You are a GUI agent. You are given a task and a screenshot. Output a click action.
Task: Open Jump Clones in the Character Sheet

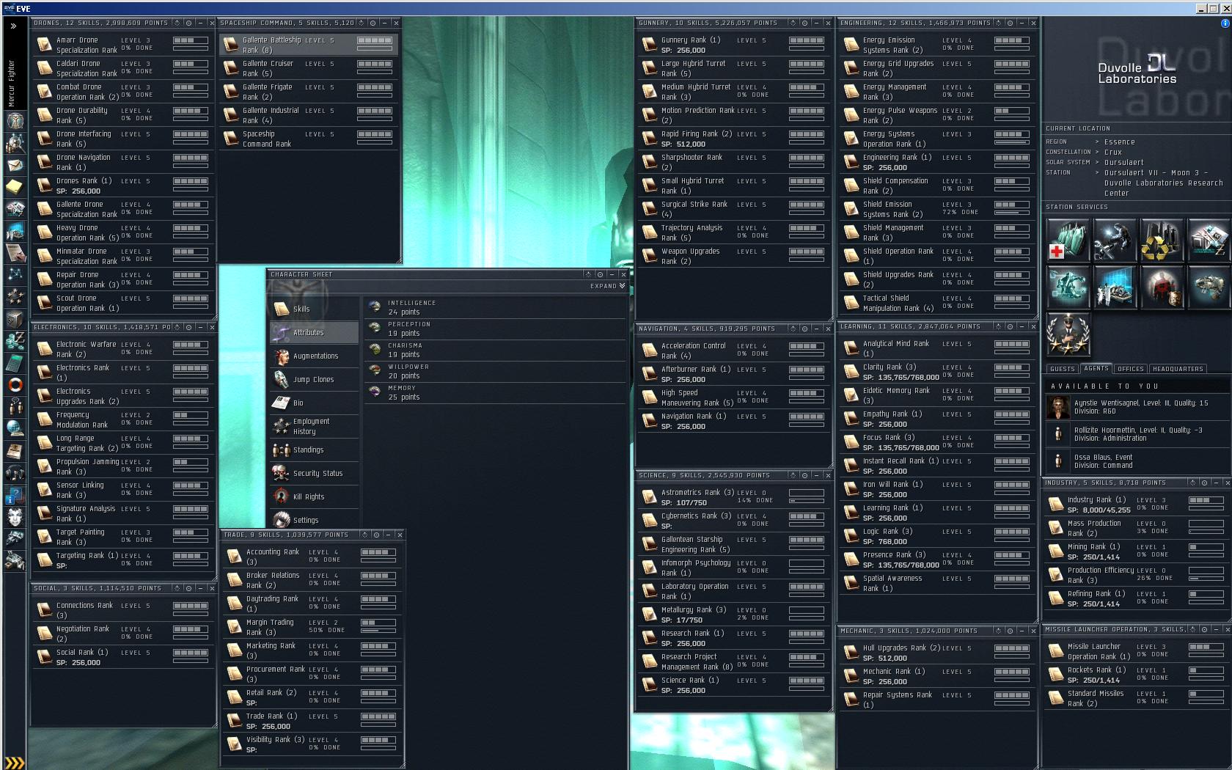point(314,379)
